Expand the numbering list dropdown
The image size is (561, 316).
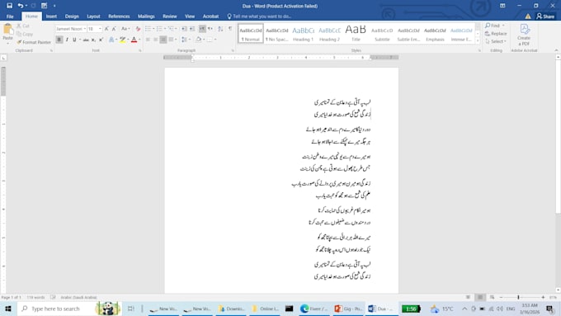point(165,29)
